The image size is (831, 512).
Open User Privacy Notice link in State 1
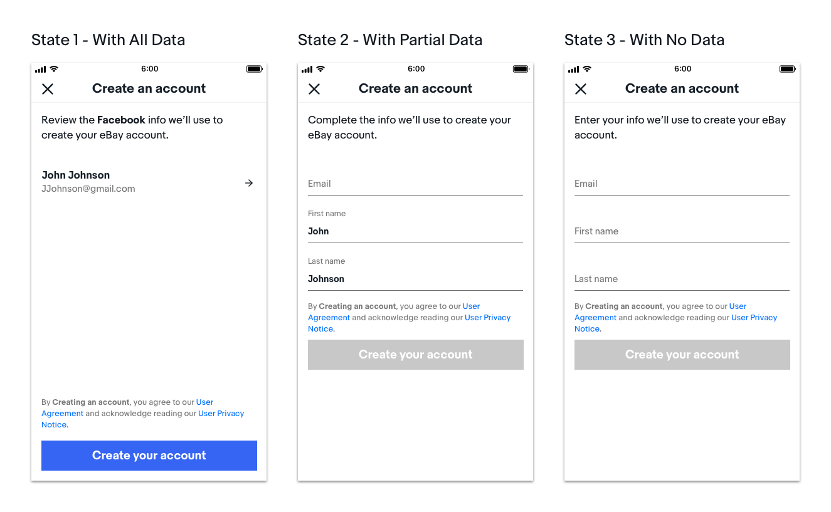[221, 414]
